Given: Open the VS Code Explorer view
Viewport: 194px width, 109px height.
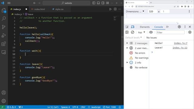Looking at the screenshot, I should pos(4,10).
